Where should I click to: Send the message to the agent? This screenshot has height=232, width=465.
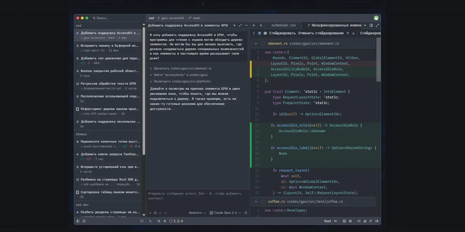click(246, 213)
